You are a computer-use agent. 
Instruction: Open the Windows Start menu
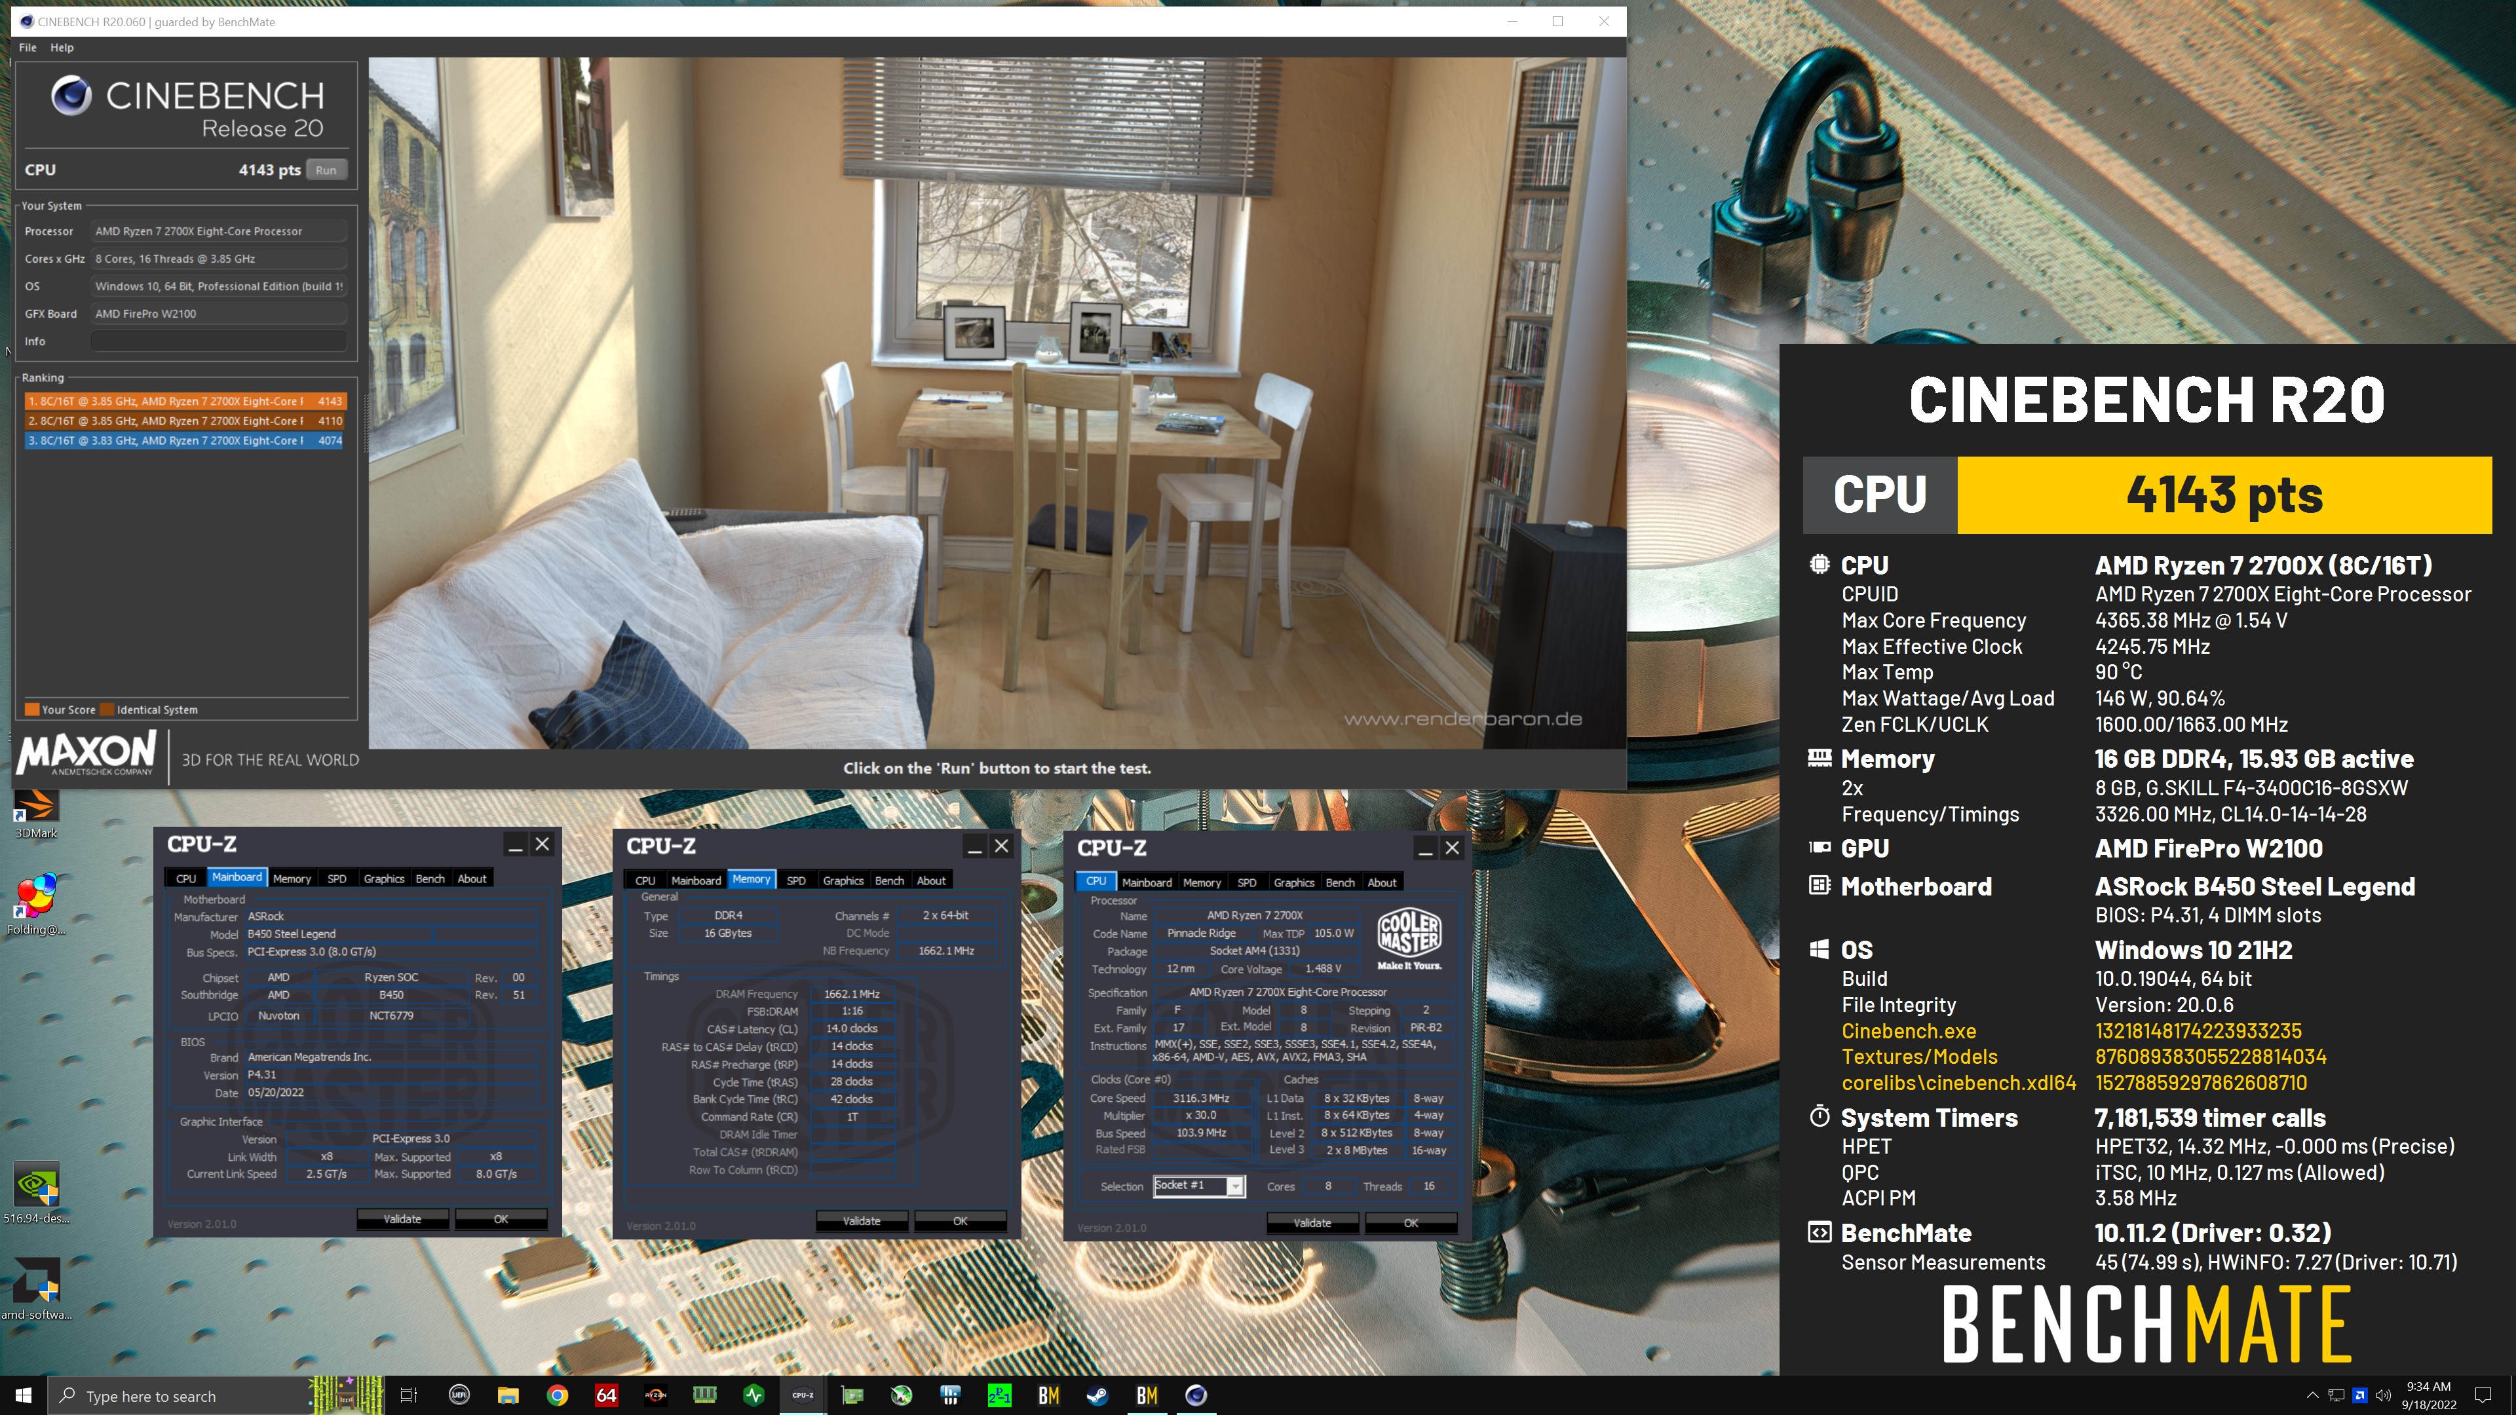point(24,1395)
